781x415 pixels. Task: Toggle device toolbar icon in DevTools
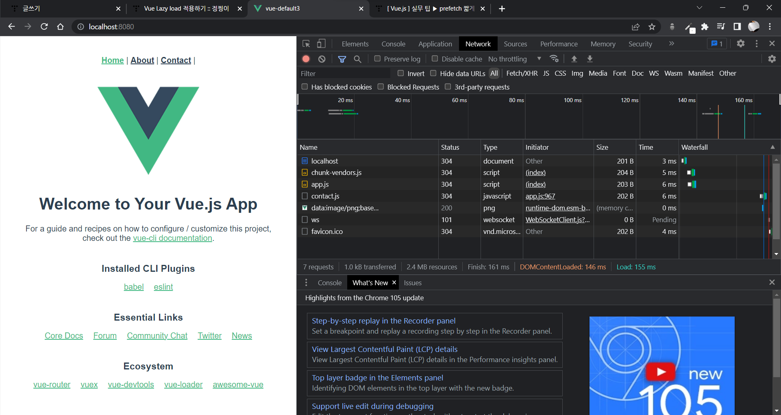(x=321, y=44)
